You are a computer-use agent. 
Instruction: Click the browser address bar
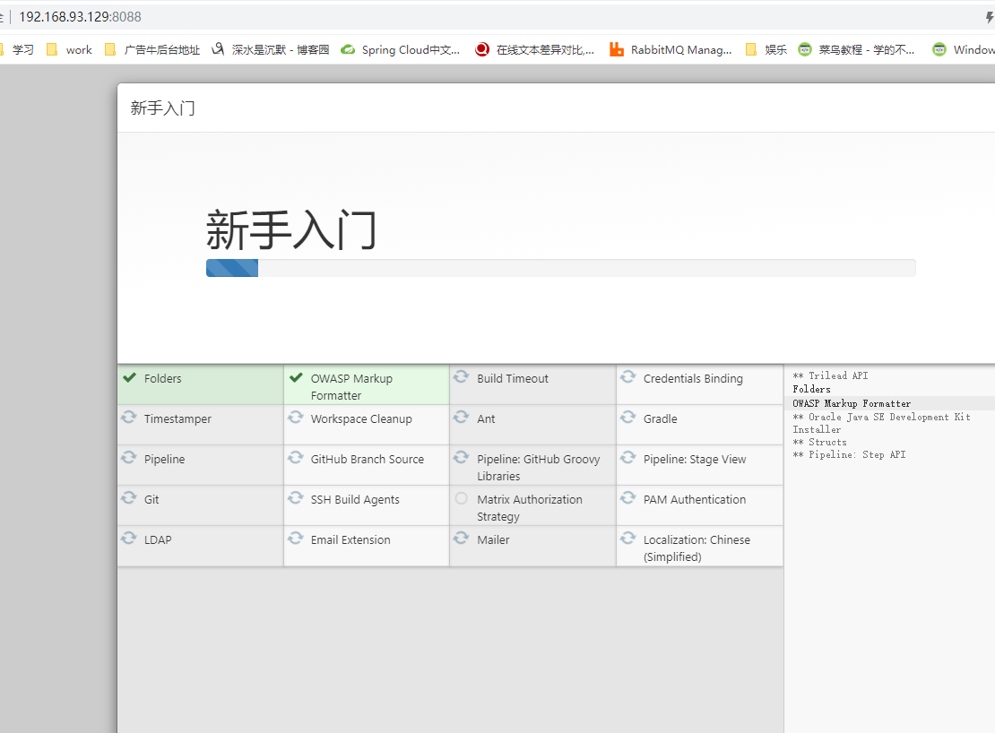359,16
